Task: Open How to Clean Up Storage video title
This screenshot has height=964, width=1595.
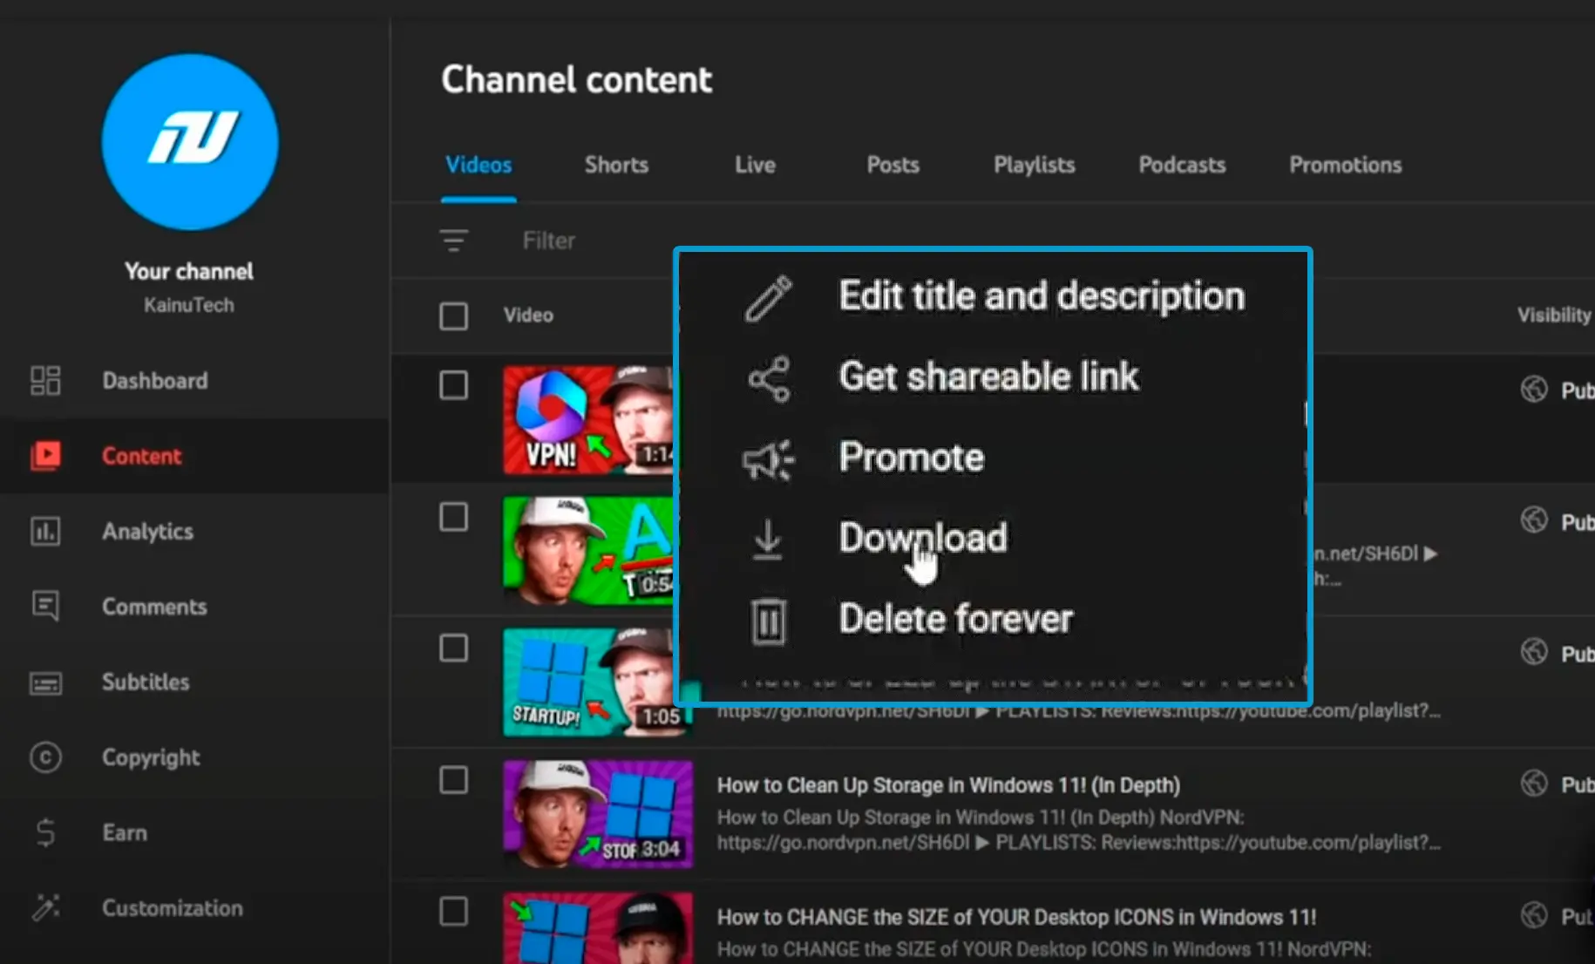Action: [948, 785]
